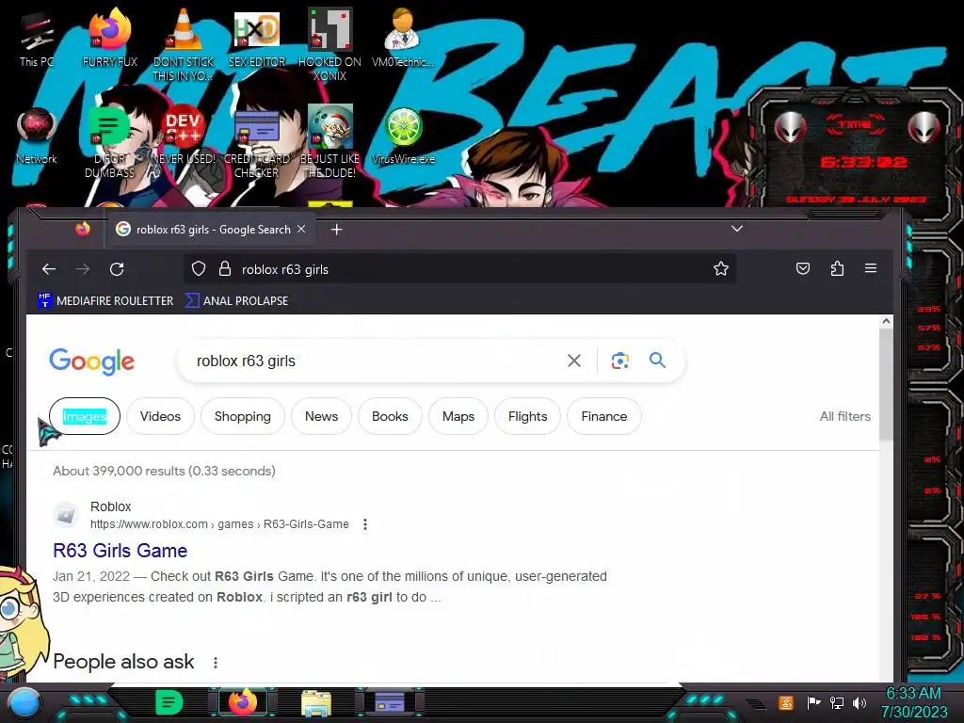The height and width of the screenshot is (723, 964).
Task: Switch to Shopping results
Action: (x=243, y=416)
